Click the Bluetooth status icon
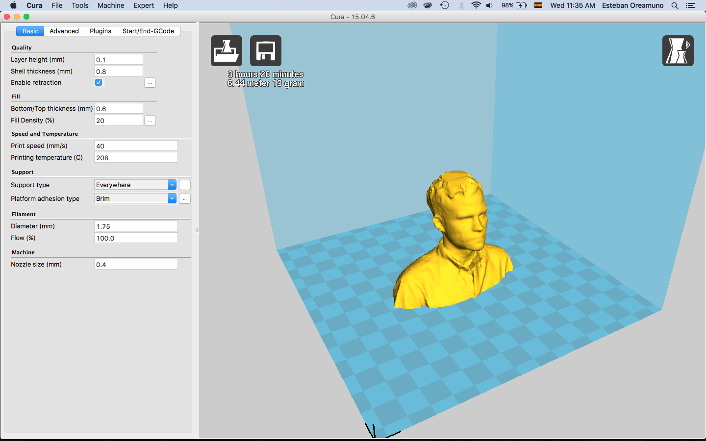Viewport: 706px width, 441px height. click(461, 5)
